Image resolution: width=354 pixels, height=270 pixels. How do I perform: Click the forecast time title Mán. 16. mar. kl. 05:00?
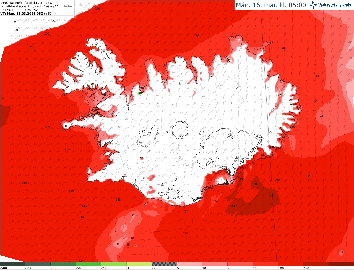pyautogui.click(x=271, y=5)
